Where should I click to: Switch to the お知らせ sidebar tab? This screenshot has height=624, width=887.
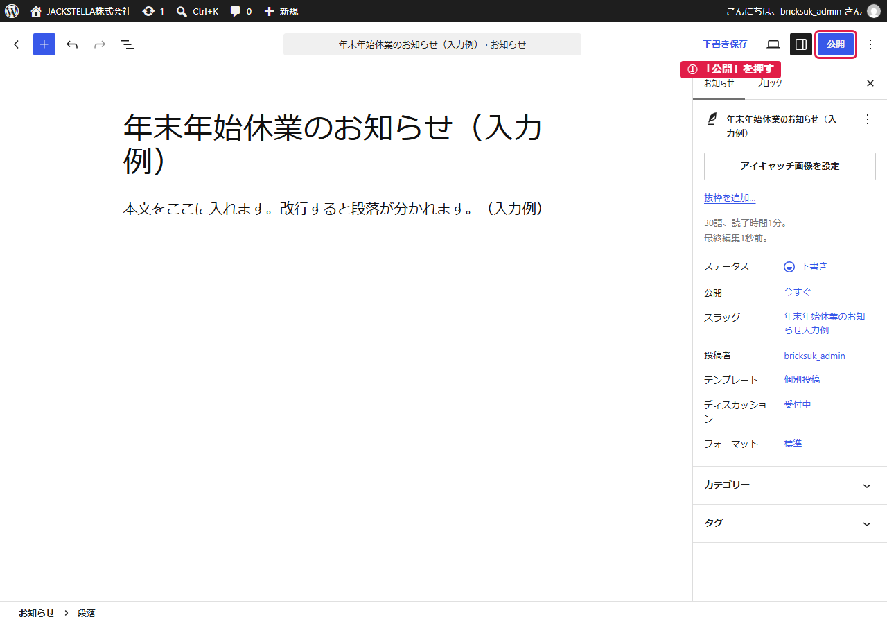pos(719,84)
